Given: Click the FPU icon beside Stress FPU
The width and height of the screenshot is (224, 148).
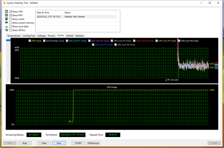Looking at the screenshot, I should (x=7, y=15).
